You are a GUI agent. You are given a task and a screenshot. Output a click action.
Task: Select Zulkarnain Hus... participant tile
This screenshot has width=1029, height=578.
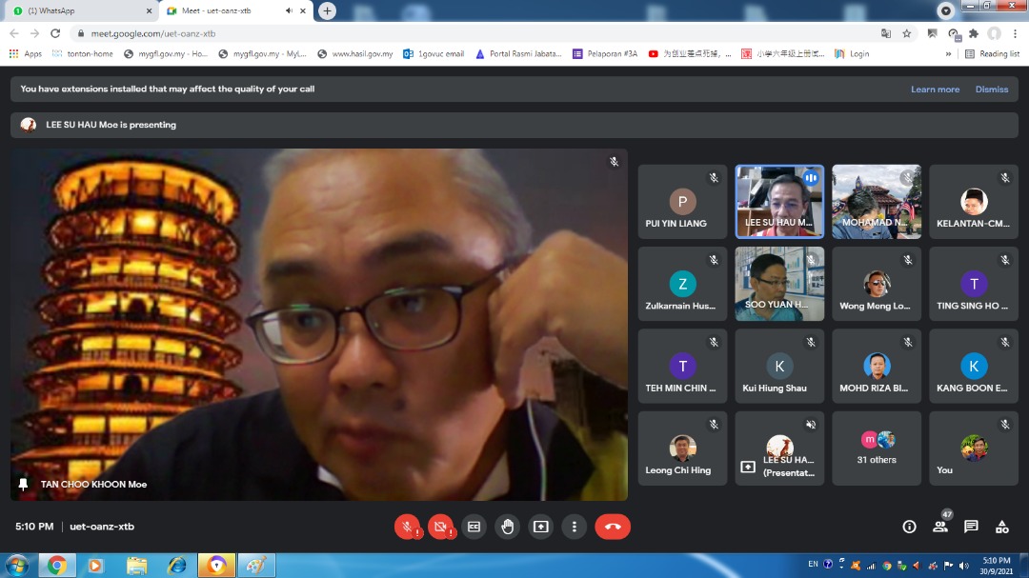[x=682, y=284]
